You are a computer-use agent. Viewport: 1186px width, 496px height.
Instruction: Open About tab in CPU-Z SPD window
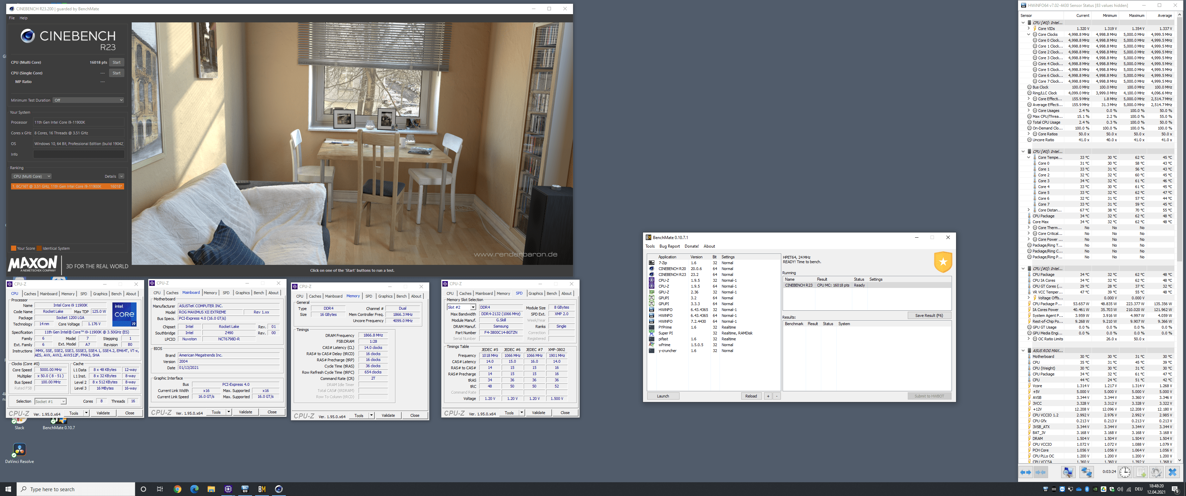(566, 293)
